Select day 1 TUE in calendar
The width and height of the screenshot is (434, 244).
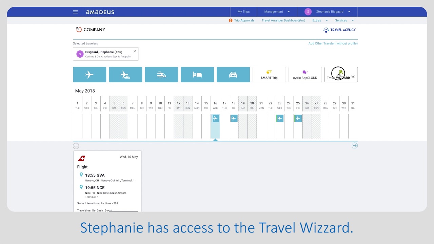tap(77, 105)
